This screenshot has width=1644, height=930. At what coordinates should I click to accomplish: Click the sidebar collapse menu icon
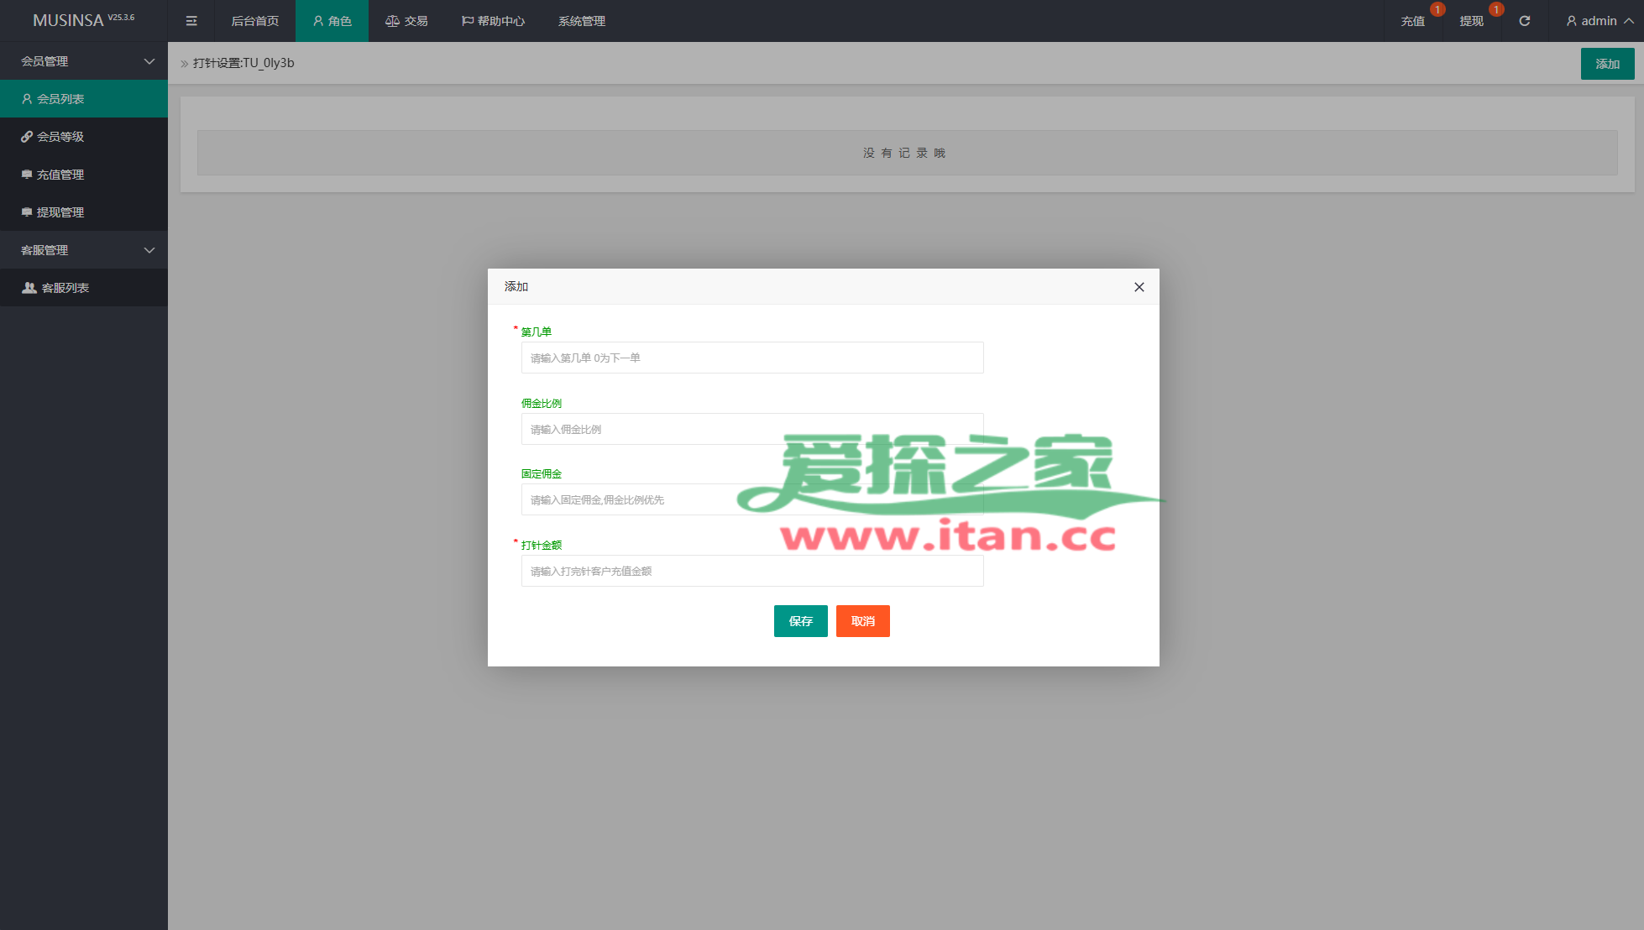[x=191, y=21]
